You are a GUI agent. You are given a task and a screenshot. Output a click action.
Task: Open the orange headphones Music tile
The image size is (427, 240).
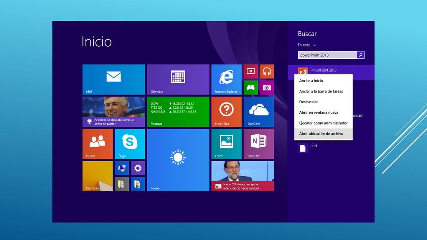pos(266,72)
